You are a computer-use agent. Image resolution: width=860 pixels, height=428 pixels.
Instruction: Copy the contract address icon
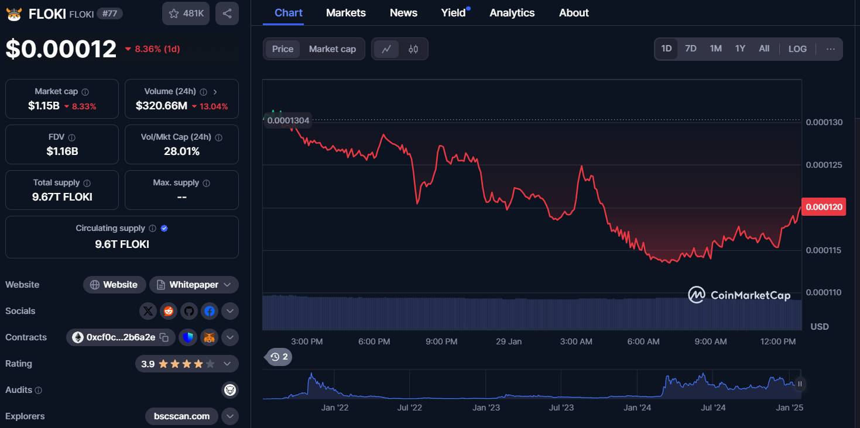[x=165, y=337]
